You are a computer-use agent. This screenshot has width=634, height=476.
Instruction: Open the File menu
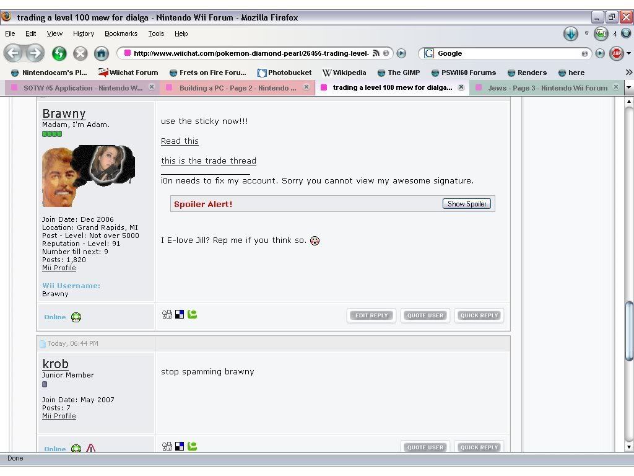[x=10, y=33]
